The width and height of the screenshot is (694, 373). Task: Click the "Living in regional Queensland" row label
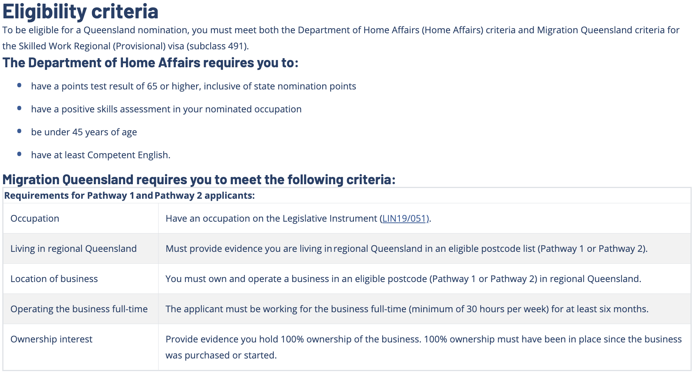[74, 249]
